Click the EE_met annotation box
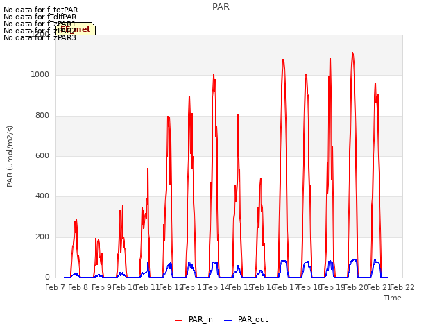 click(x=76, y=29)
